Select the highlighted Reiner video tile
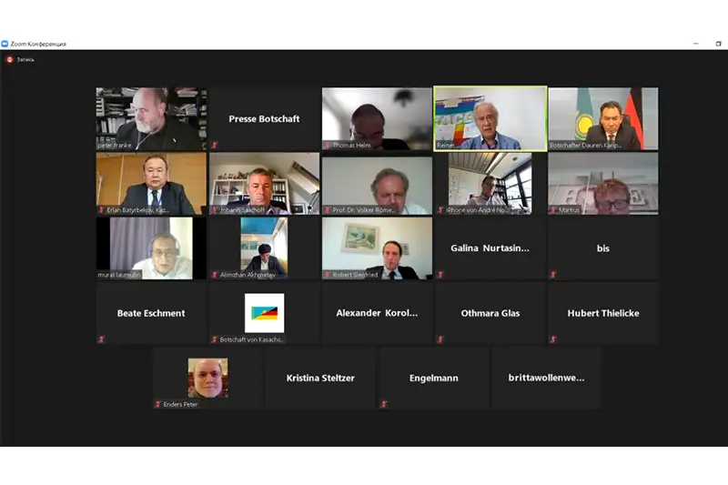 pos(490,118)
